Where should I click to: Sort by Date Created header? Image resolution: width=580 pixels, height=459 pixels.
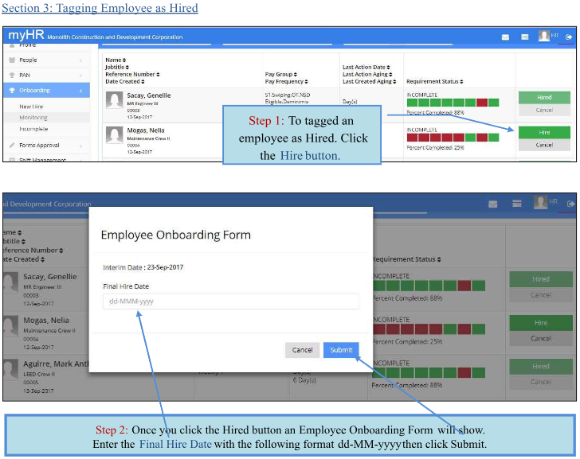pyautogui.click(x=124, y=81)
